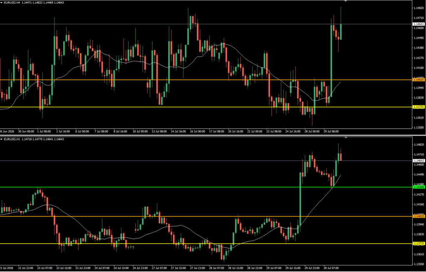426x272 pixels.
Task: Click 1.13610 on the H1 price axis
Action: [x=419, y=255]
